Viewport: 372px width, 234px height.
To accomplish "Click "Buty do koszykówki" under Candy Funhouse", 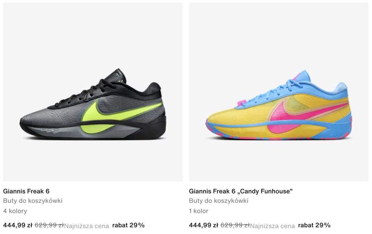I will point(218,201).
